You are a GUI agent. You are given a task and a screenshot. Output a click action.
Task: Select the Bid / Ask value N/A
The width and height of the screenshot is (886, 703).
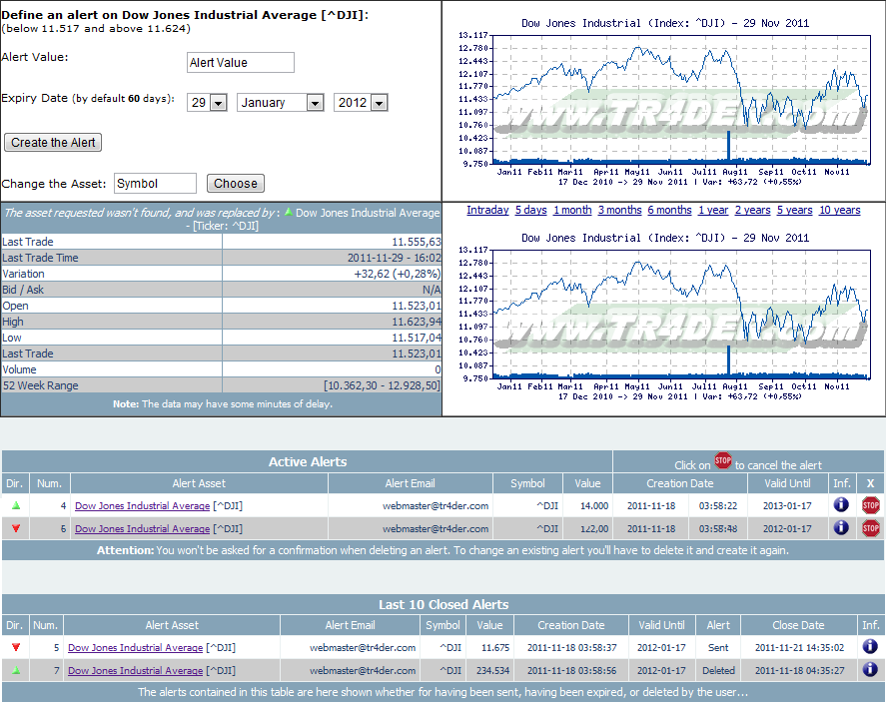point(432,290)
